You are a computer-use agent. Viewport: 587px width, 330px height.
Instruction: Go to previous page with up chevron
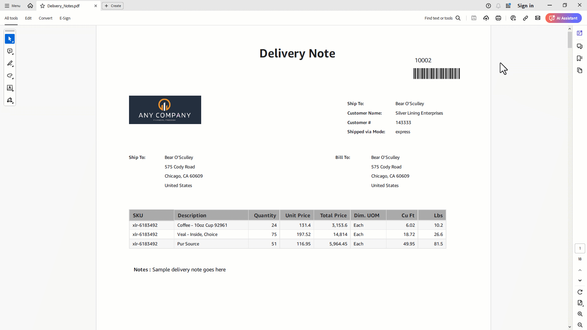(x=580, y=270)
